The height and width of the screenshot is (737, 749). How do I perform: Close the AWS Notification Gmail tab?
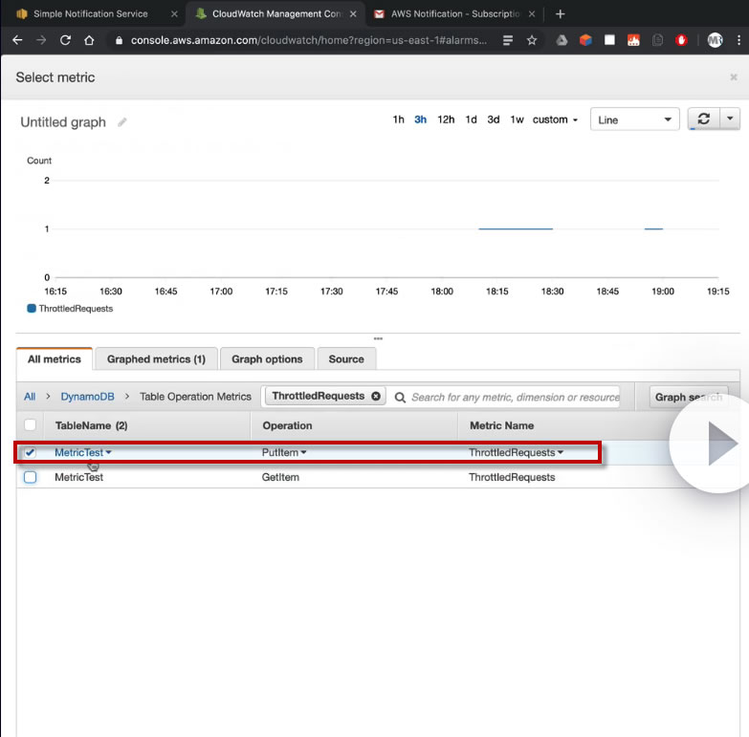(x=532, y=14)
